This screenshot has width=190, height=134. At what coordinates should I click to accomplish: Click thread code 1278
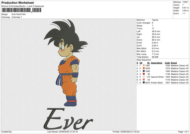[x=168, y=69]
